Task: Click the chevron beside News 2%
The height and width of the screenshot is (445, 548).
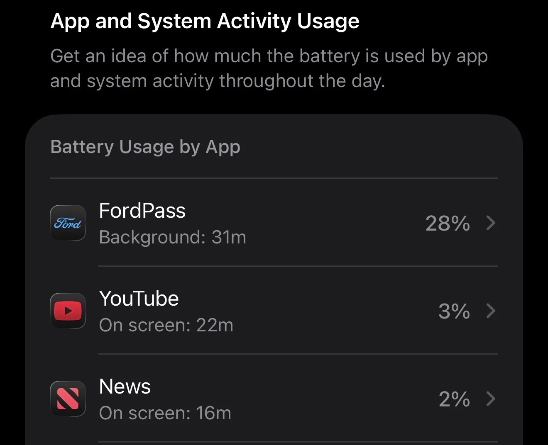Action: pos(491,399)
